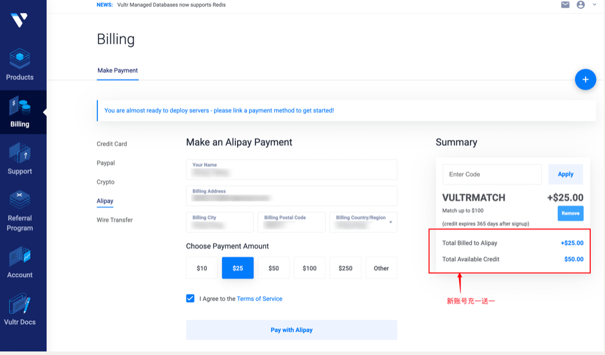Click the Enter Code input field
The width and height of the screenshot is (605, 355).
point(492,174)
